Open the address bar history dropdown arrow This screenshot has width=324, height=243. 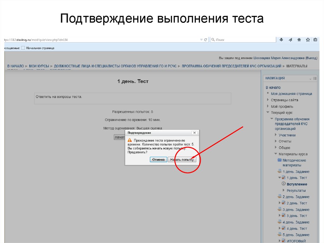(201, 39)
